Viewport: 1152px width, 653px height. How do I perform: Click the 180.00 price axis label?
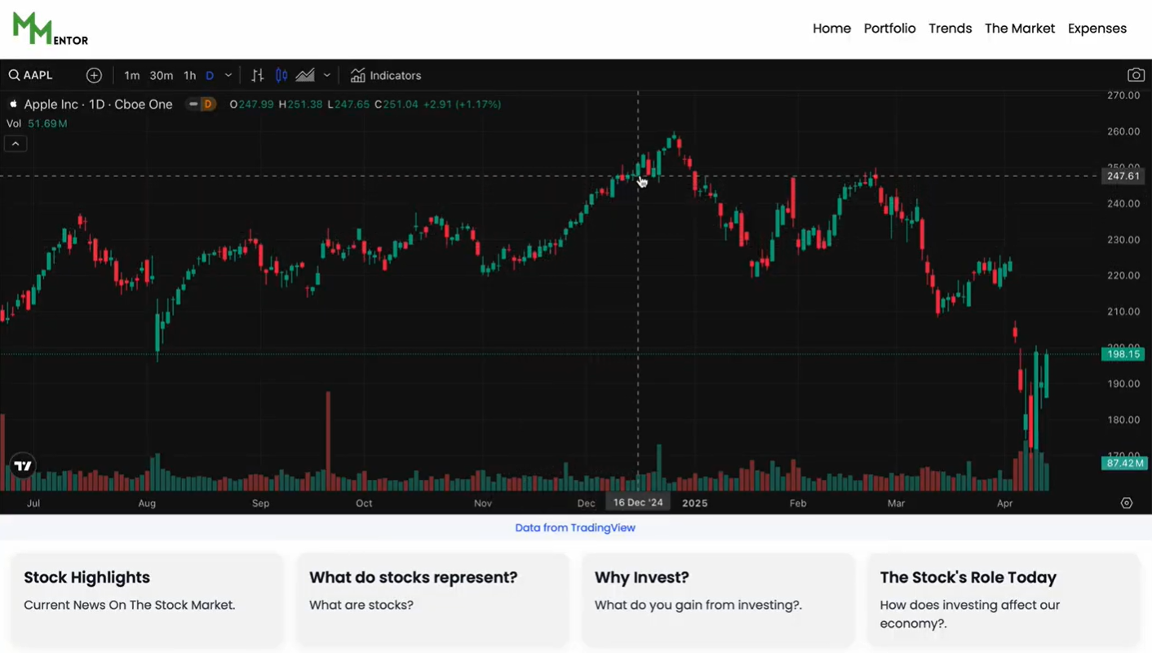[x=1123, y=420]
